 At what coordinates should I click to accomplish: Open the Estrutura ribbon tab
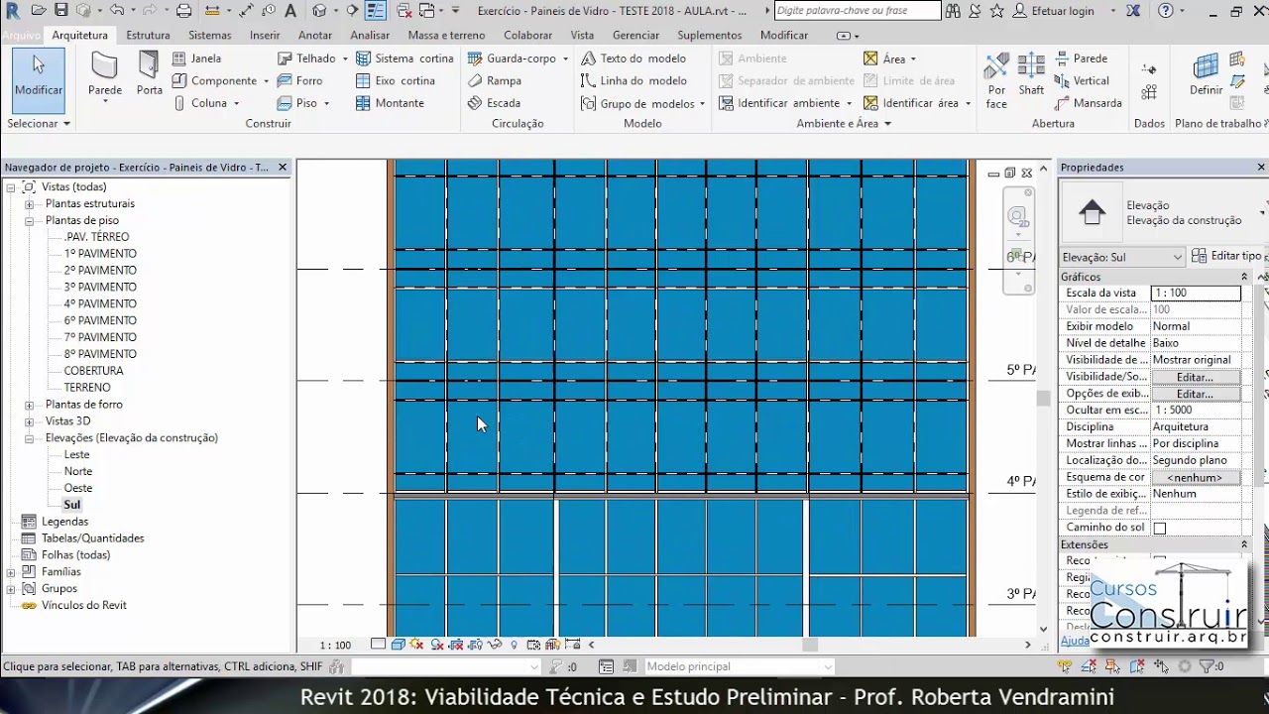(148, 35)
